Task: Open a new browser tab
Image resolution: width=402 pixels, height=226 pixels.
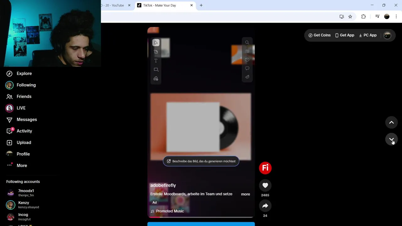Action: [x=201, y=5]
